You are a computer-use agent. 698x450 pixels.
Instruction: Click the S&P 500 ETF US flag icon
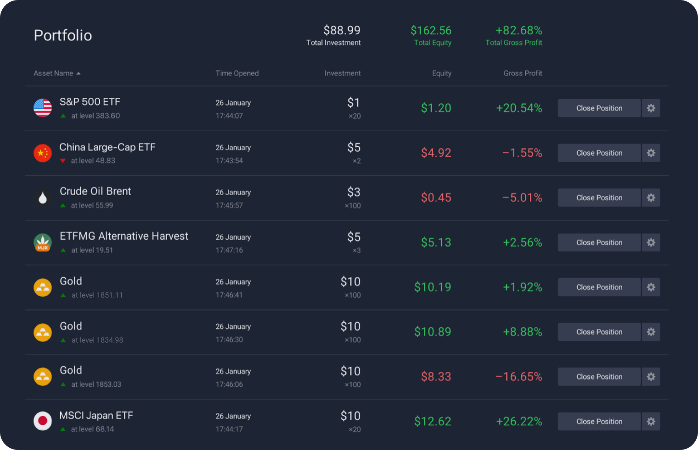point(43,108)
